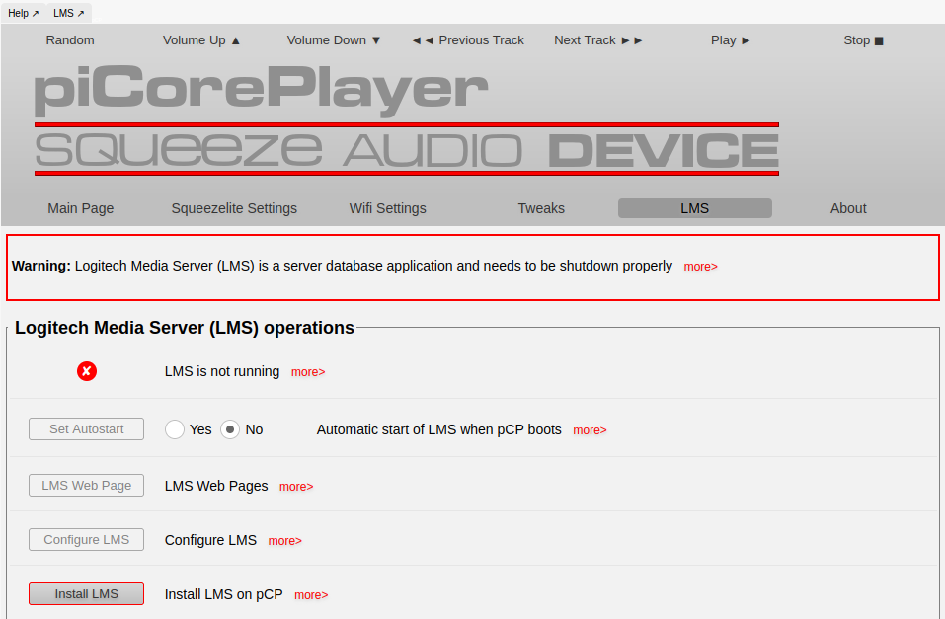The image size is (945, 619).
Task: Skip to Next Track
Action: click(598, 40)
